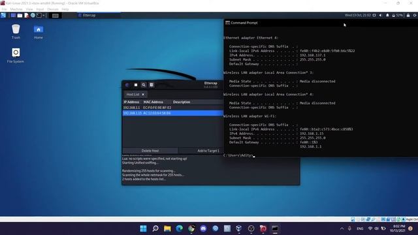
Task: Click the Kali panel clock Wed 13 Oct
Action: (358, 16)
